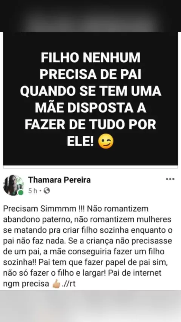Image resolution: width=181 pixels, height=322 pixels.
Task: Click the FAZER DE TUDO POR line
Action: [x=90, y=125]
